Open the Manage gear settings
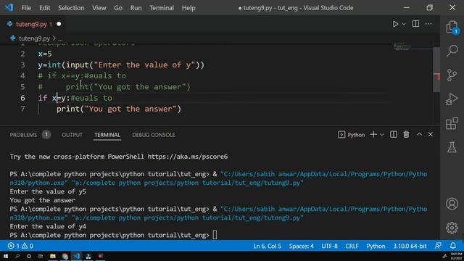This screenshot has width=464, height=261. [452, 228]
